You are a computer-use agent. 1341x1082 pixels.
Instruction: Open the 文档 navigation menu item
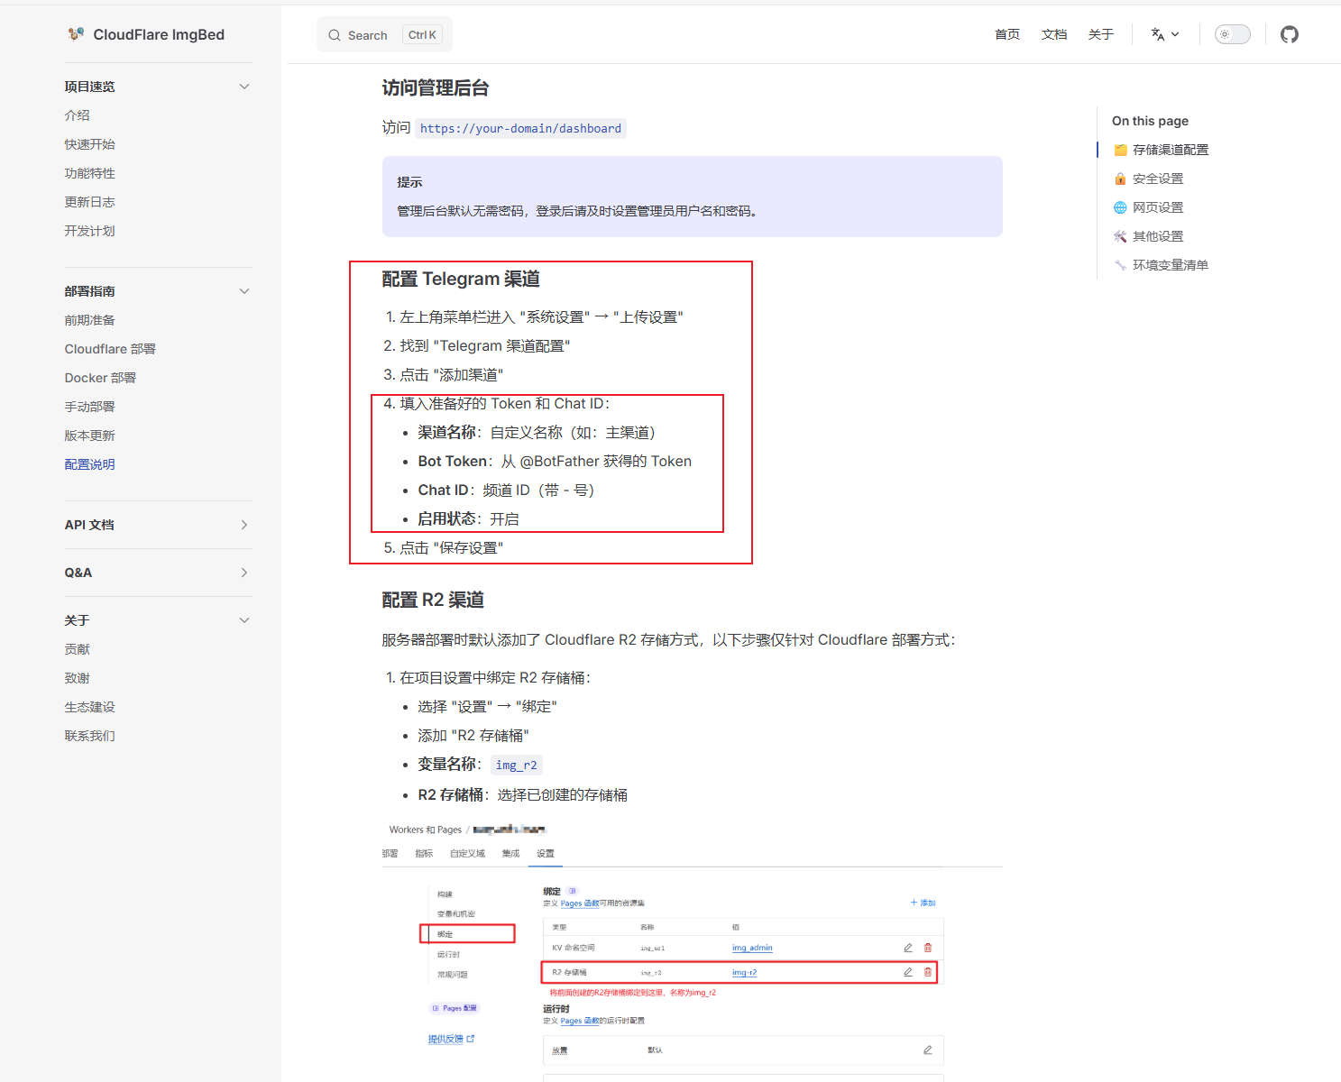1054,34
